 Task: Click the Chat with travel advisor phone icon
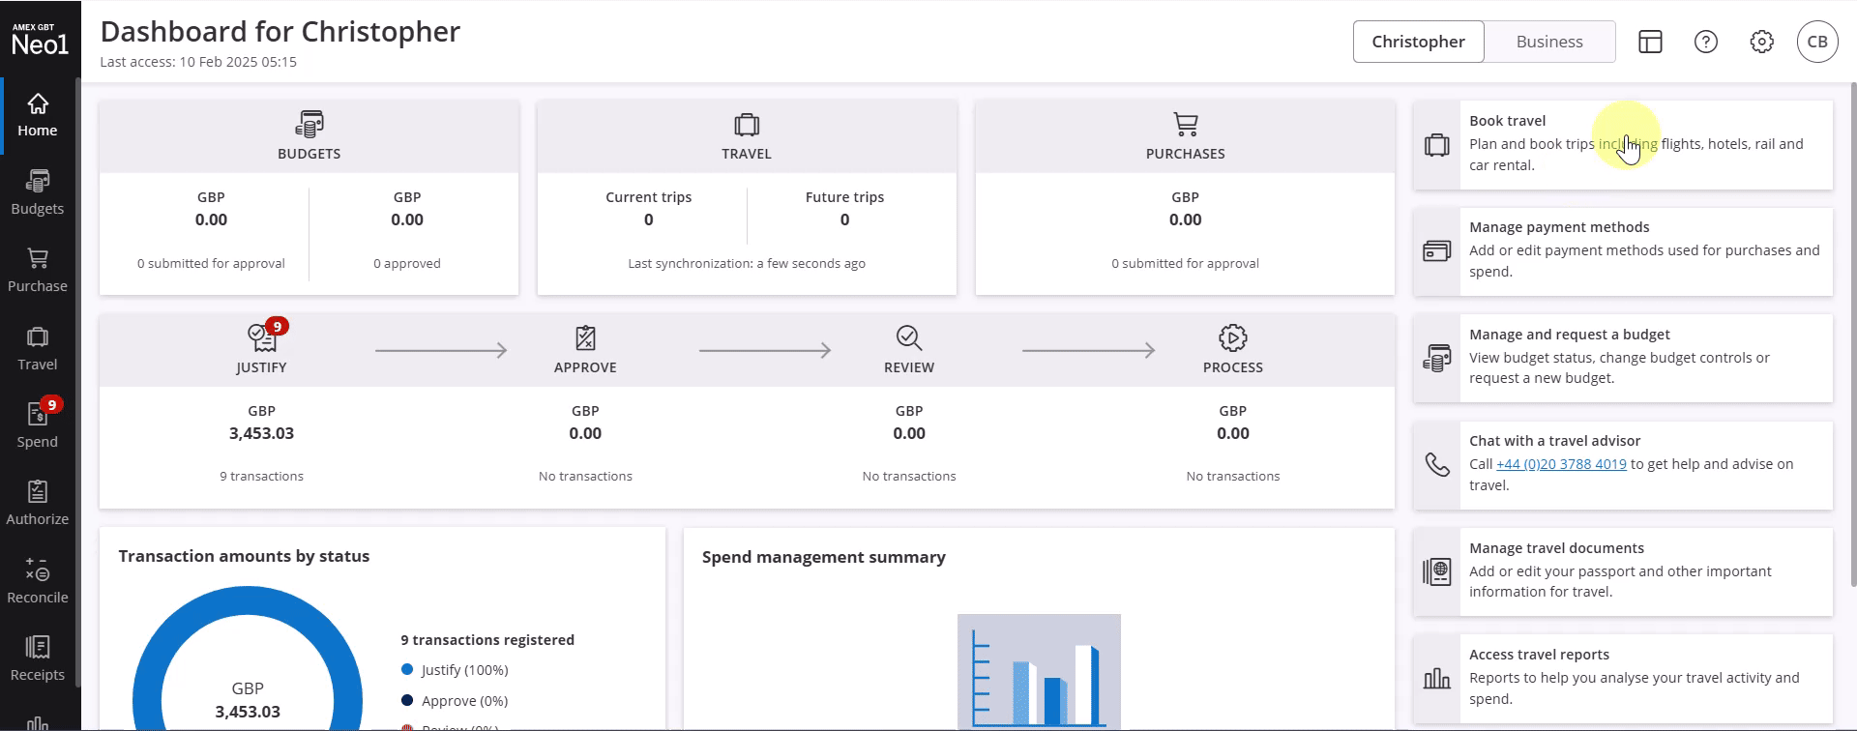tap(1437, 465)
